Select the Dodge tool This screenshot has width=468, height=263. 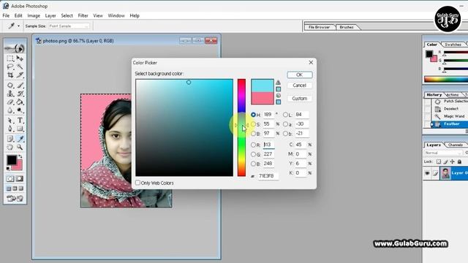(20, 110)
